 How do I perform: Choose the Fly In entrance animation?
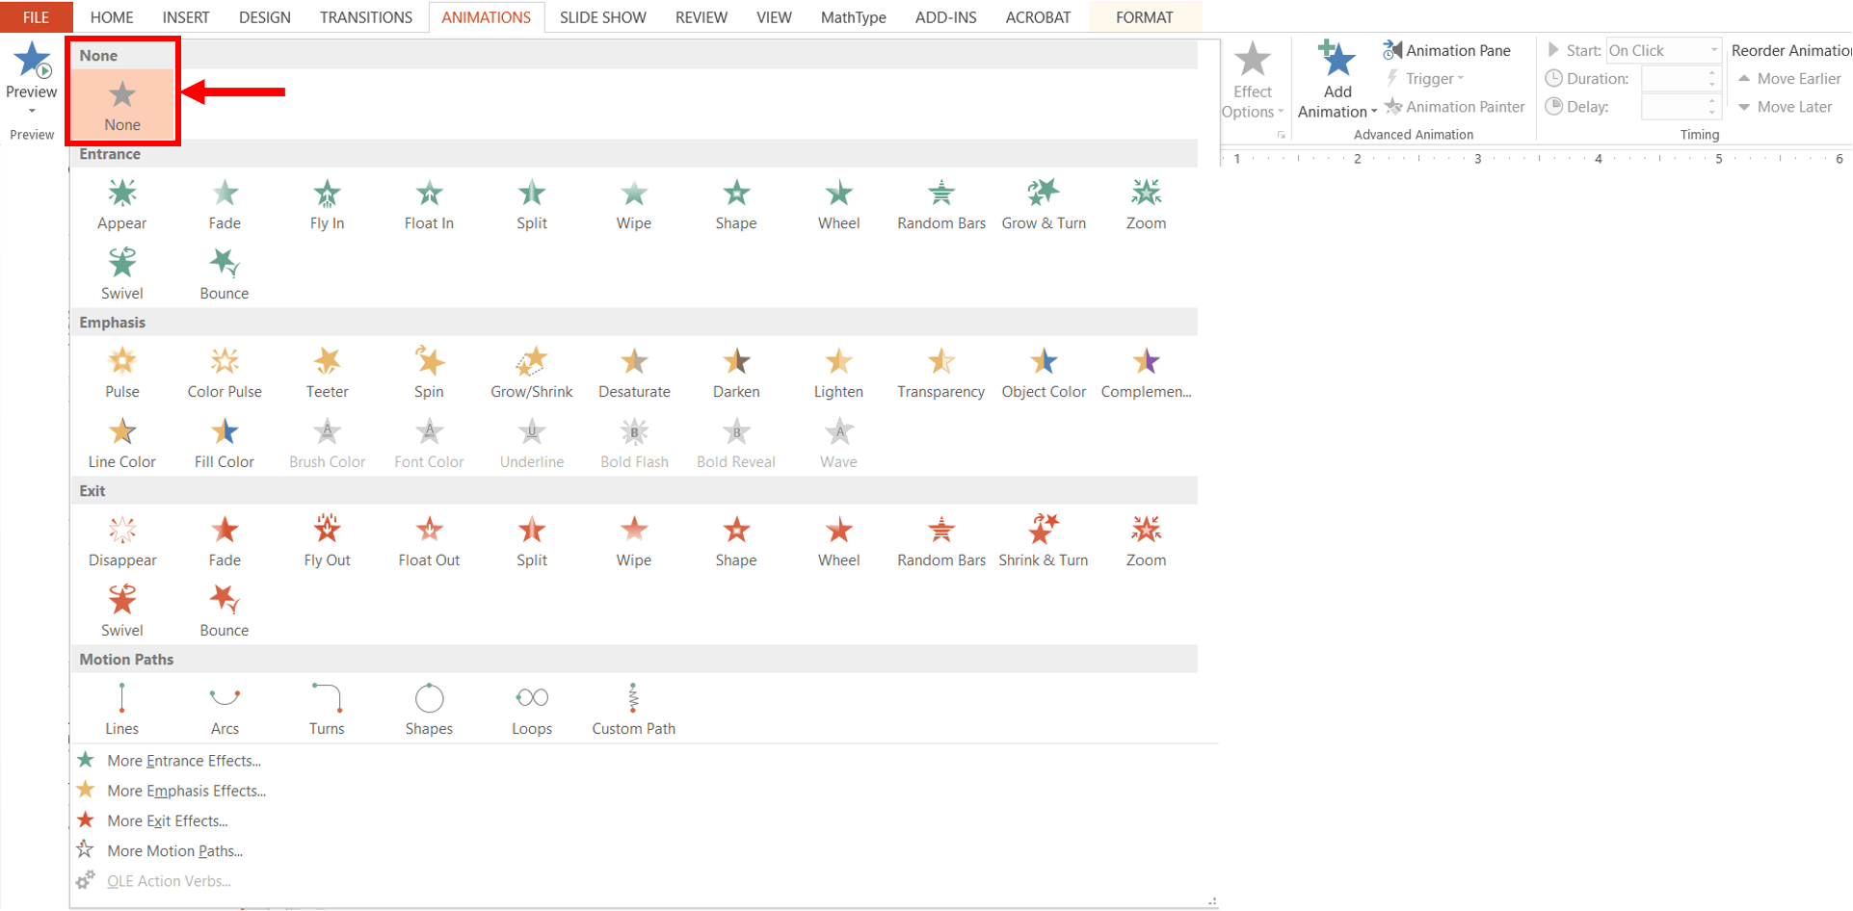(327, 205)
